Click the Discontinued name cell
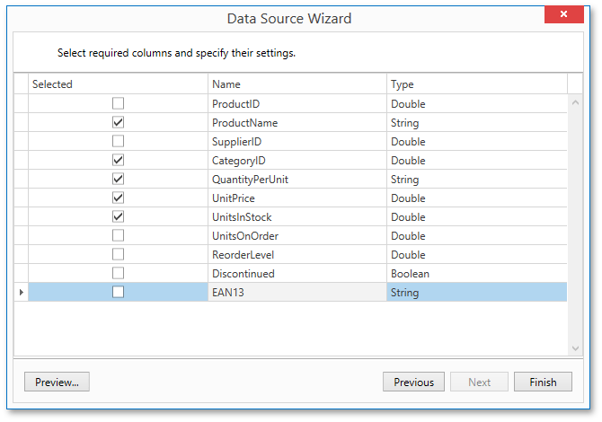 point(297,273)
